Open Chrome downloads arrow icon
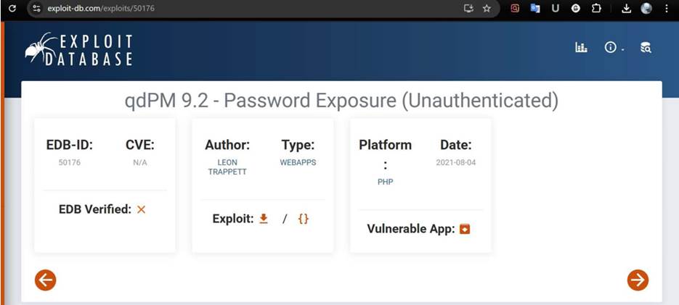 pyautogui.click(x=627, y=9)
